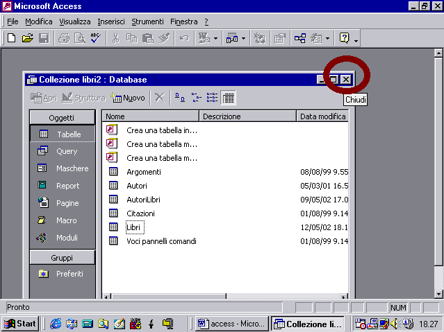Click Internet Explorer quick launch icon
444x332 pixels.
click(x=56, y=324)
